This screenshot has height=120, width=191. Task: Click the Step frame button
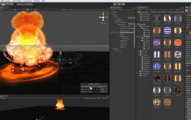[x=123, y=5]
